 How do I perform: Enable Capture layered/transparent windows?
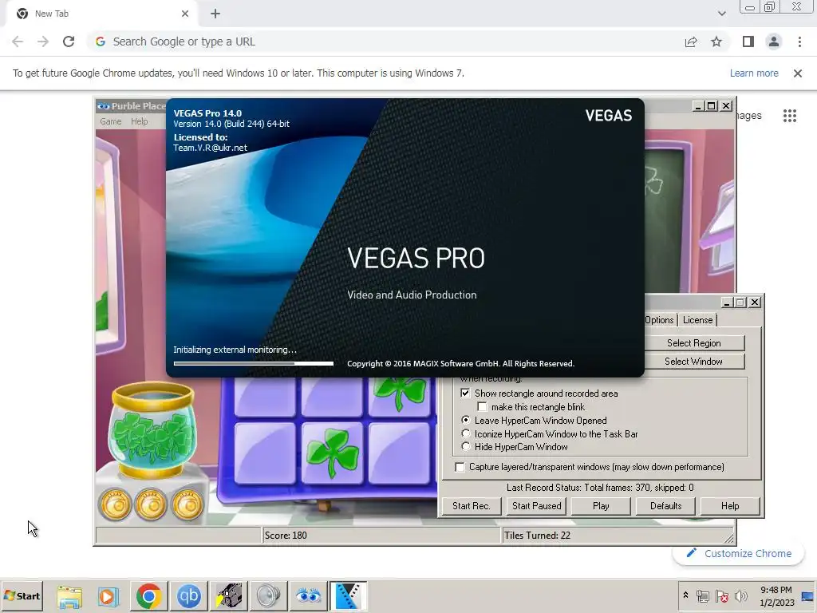coord(460,467)
